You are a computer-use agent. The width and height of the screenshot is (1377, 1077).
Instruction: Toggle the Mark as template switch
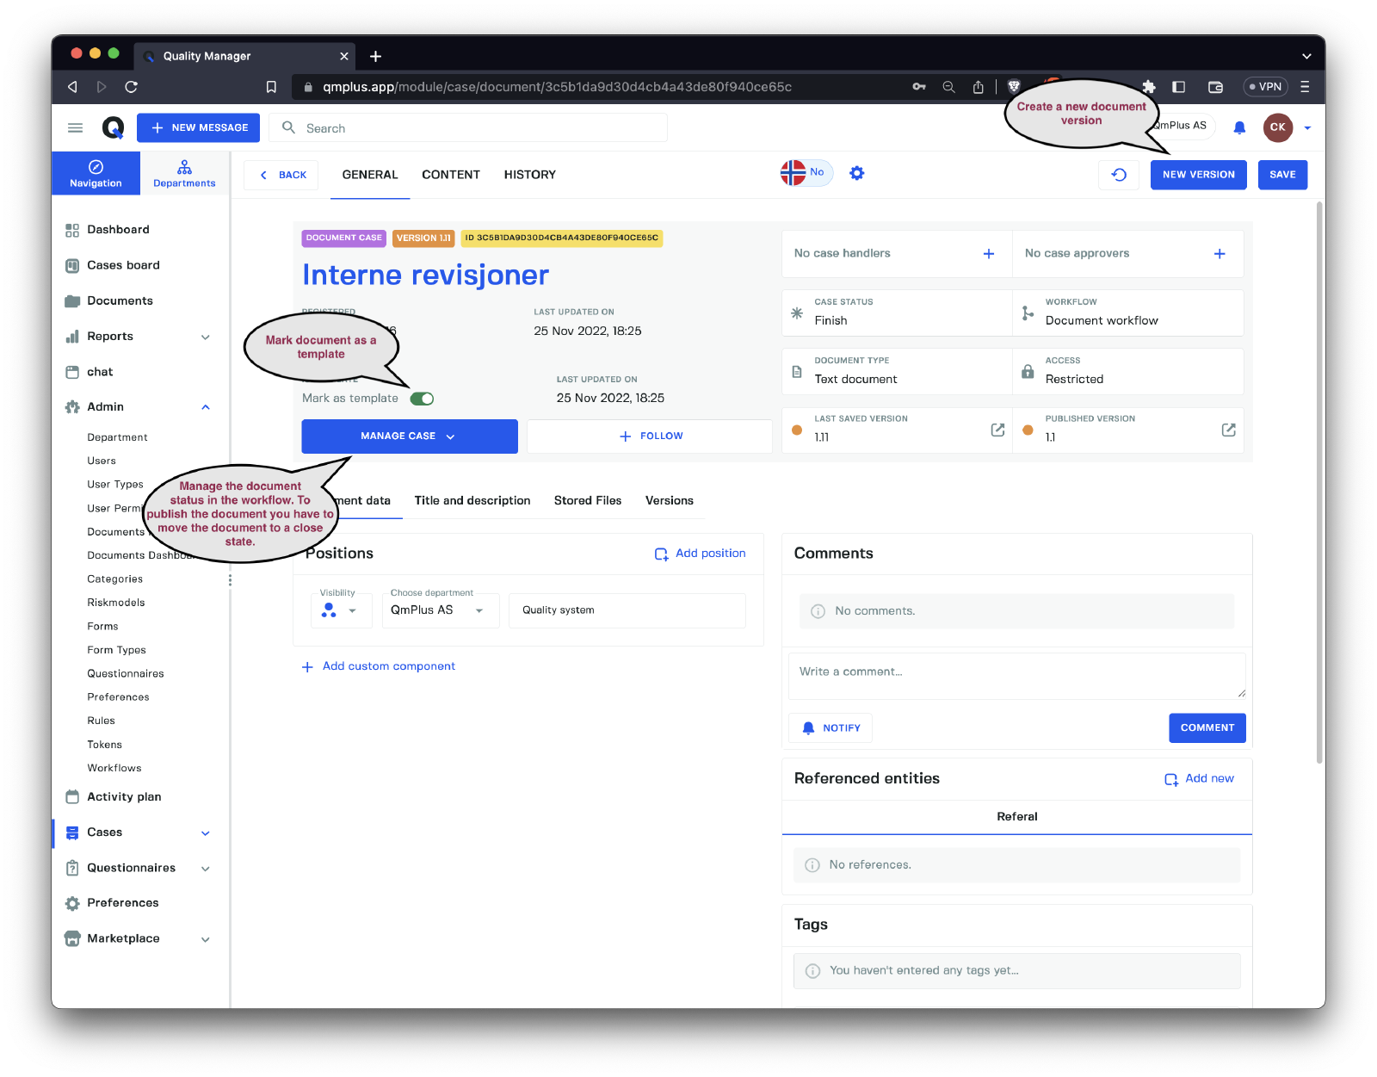pos(422,399)
